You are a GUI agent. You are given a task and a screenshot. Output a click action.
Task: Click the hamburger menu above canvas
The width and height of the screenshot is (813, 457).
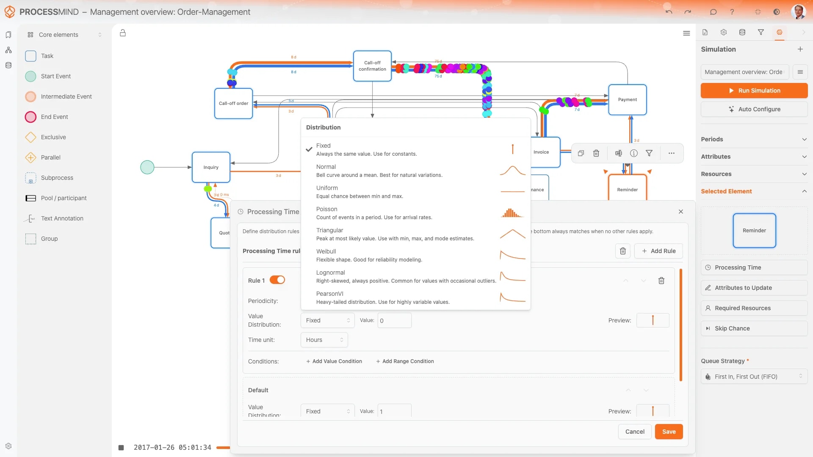(686, 33)
